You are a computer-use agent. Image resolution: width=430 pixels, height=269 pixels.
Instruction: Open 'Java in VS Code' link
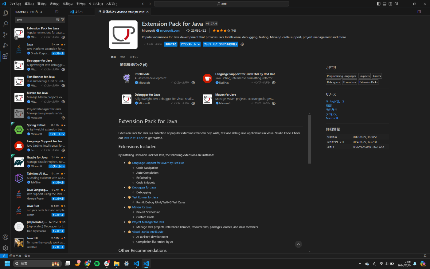tap(134, 138)
